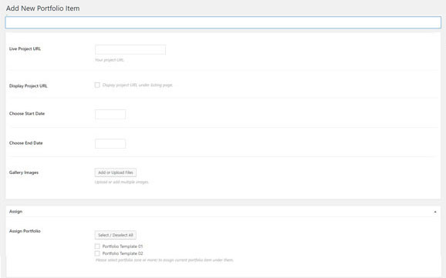
Task: Focus the Live Project URL input
Action: point(130,50)
